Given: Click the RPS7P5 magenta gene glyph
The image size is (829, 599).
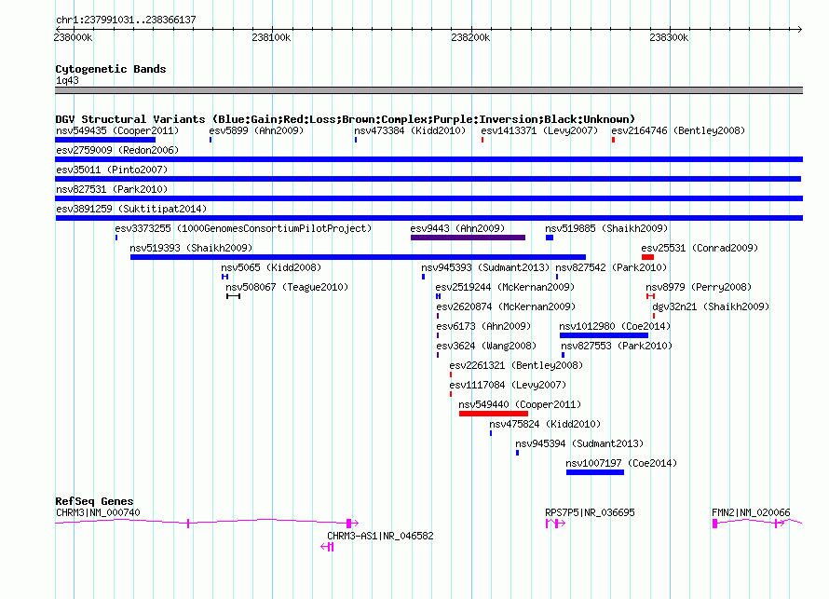Looking at the screenshot, I should point(555,524).
